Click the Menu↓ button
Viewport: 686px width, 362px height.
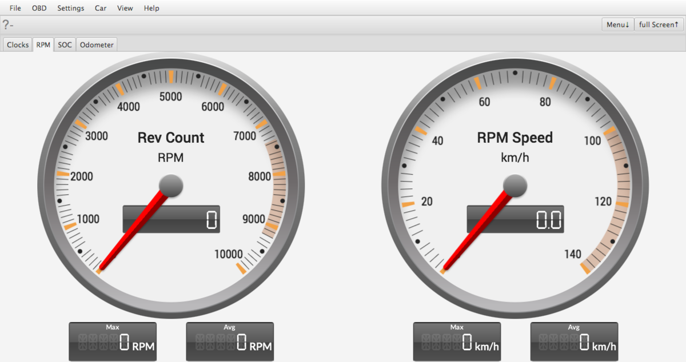point(617,25)
